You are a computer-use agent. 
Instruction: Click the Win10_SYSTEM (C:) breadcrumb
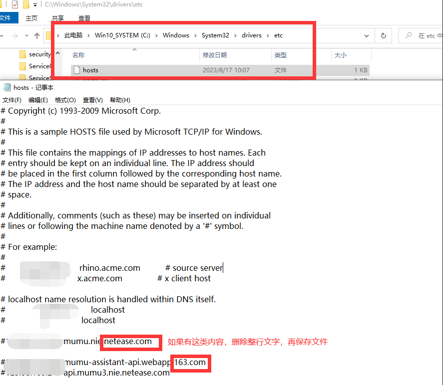coord(122,35)
